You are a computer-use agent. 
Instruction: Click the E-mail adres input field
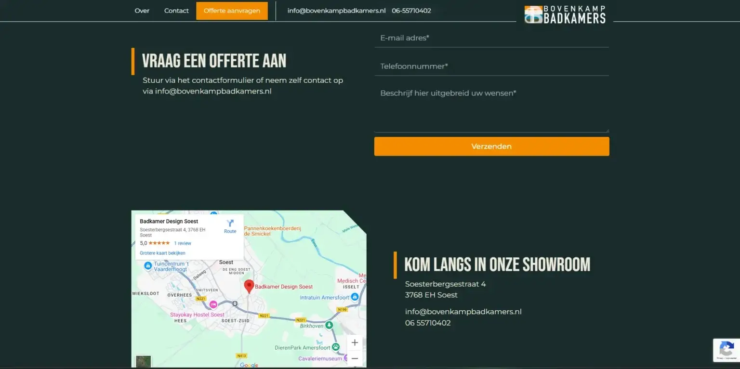[x=491, y=38]
